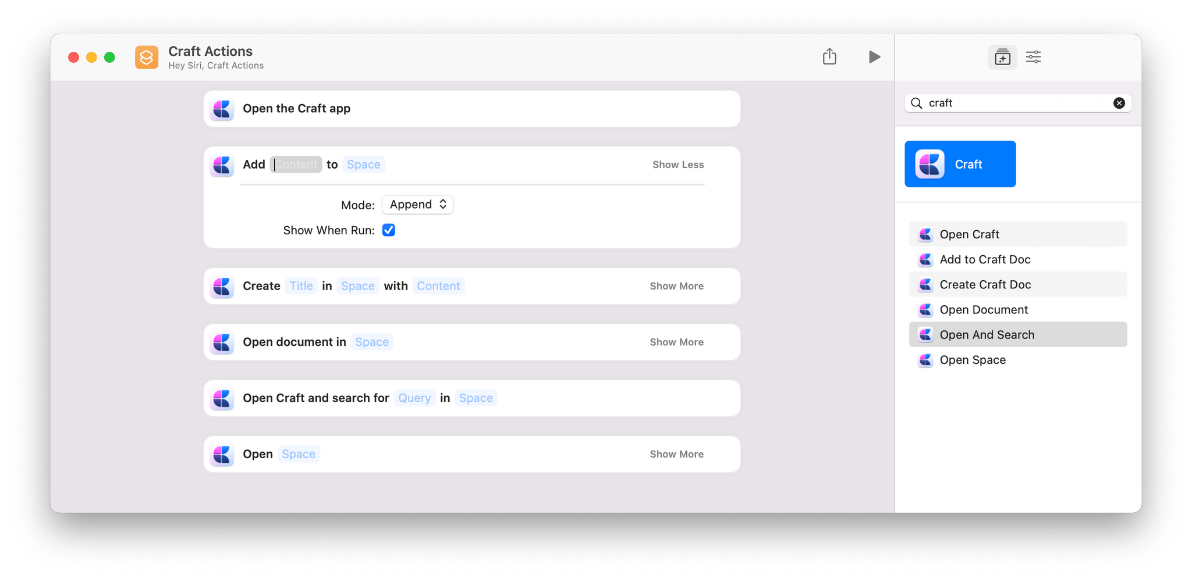Clear the craft search field
The image size is (1192, 579).
(1119, 103)
